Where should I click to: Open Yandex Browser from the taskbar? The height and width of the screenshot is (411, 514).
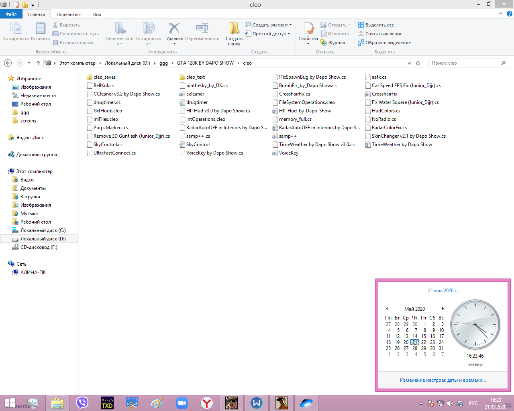(x=207, y=403)
